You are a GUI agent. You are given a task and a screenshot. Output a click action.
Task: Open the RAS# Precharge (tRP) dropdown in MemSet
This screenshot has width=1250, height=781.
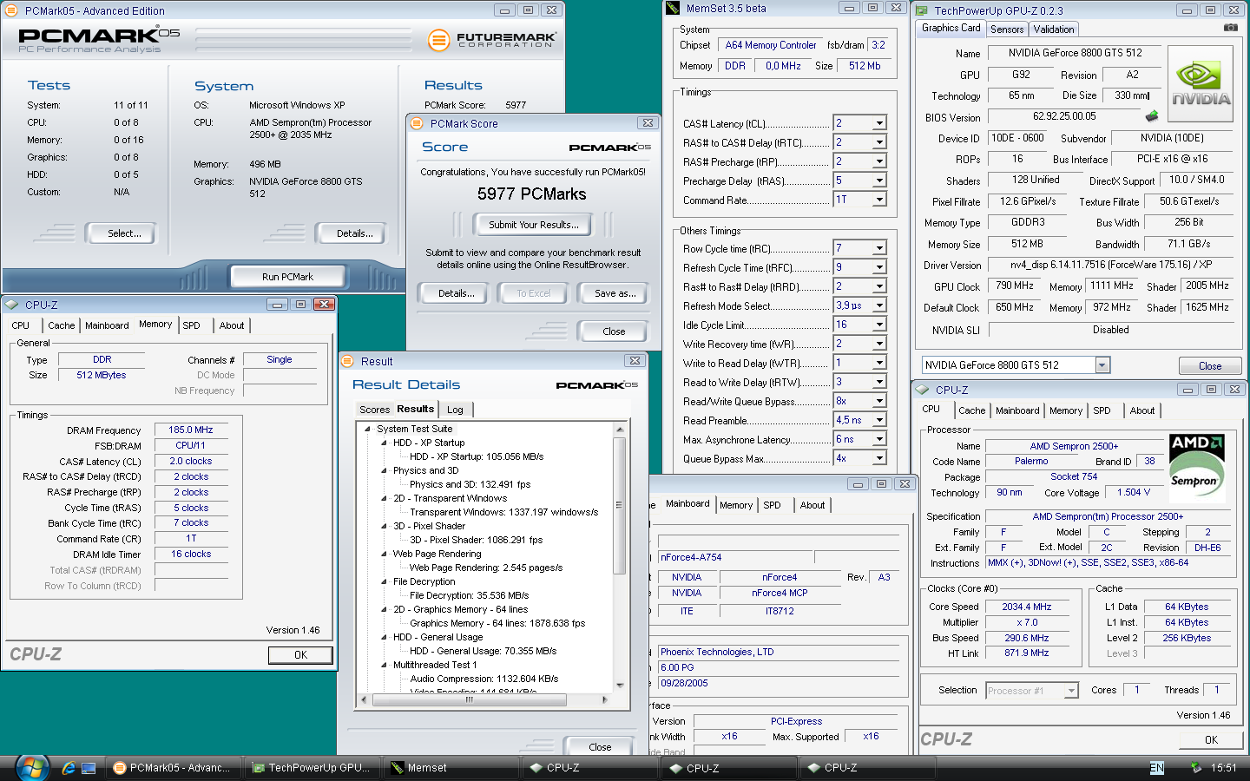coord(878,161)
